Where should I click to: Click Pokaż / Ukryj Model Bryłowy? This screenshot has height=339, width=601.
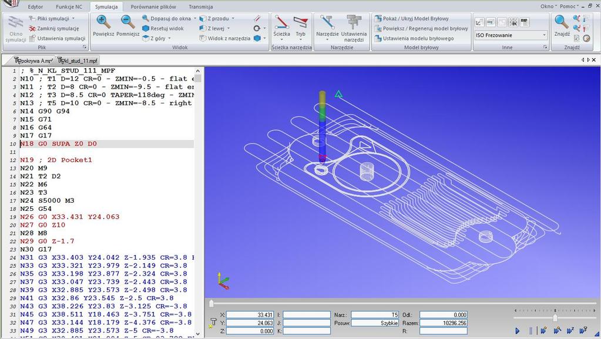[412, 18]
